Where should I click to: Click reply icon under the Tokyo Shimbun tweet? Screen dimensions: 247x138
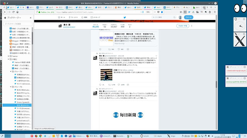[100, 49]
